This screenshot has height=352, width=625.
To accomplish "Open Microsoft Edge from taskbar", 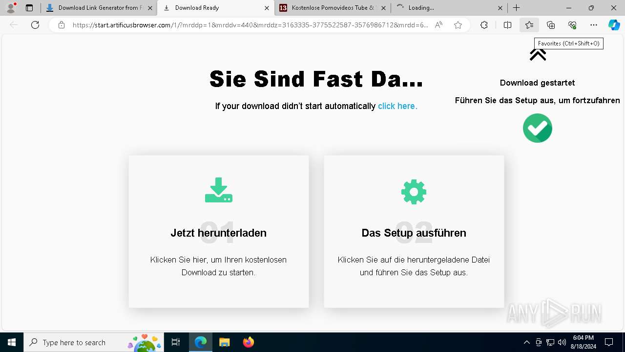I will click(201, 342).
